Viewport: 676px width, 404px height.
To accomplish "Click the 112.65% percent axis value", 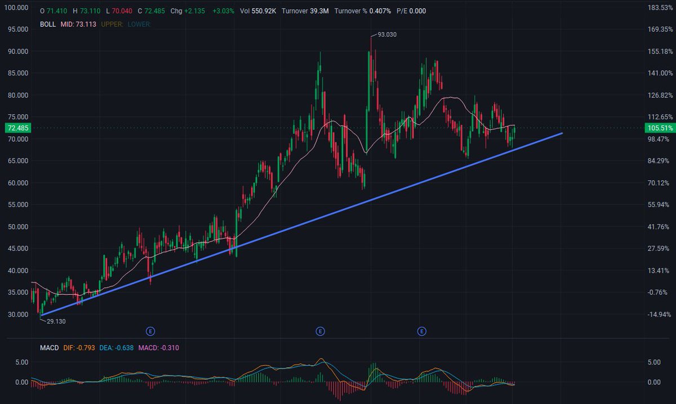I will 660,117.
